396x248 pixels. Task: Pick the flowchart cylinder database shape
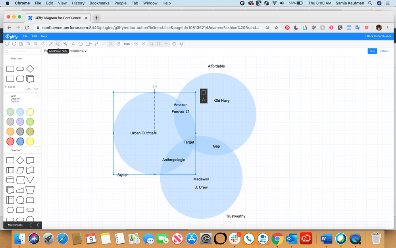[x=10, y=180]
